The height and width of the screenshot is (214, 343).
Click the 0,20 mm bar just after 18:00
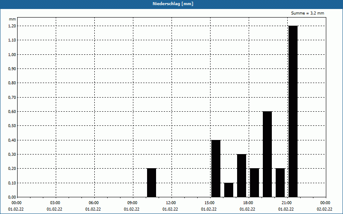254,183
